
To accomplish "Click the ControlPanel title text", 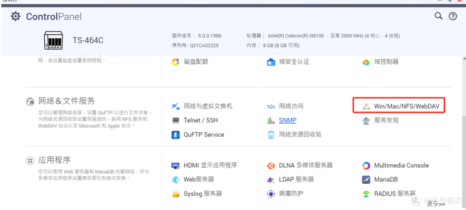I will pos(54,17).
